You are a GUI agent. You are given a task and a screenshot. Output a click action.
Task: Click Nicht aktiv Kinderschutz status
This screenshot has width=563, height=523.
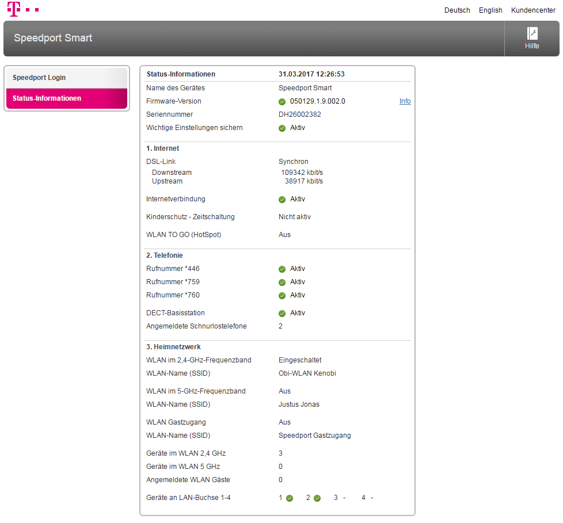click(x=294, y=217)
